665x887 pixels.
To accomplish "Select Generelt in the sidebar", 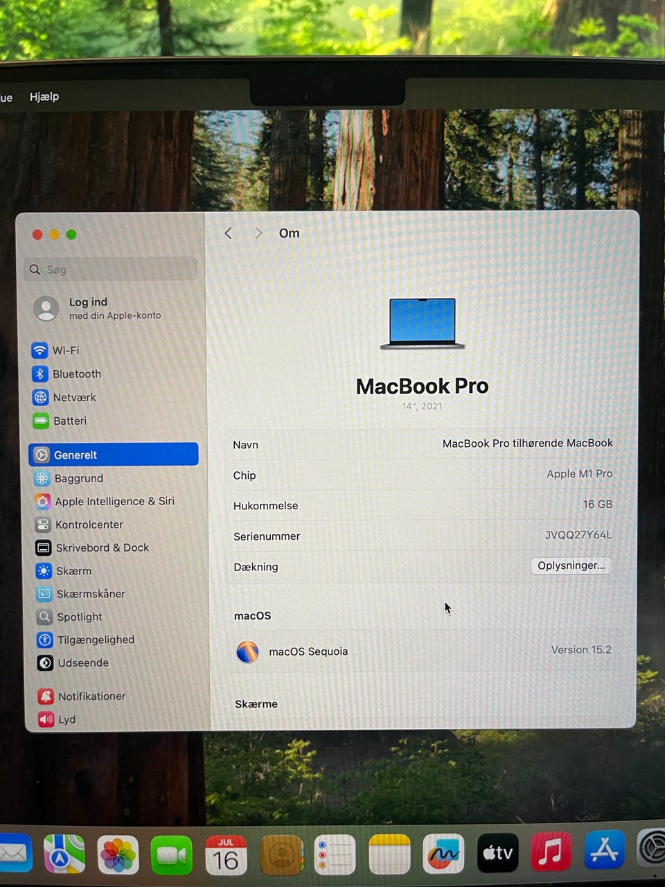I will click(114, 455).
